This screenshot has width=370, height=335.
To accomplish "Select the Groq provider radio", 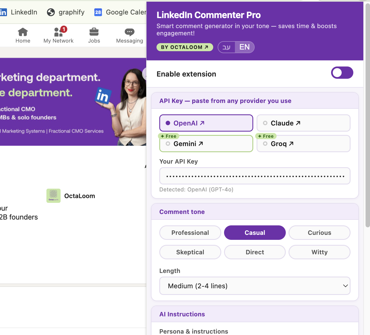I will click(x=265, y=144).
